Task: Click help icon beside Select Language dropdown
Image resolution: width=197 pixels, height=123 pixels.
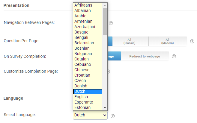Action: click(113, 116)
